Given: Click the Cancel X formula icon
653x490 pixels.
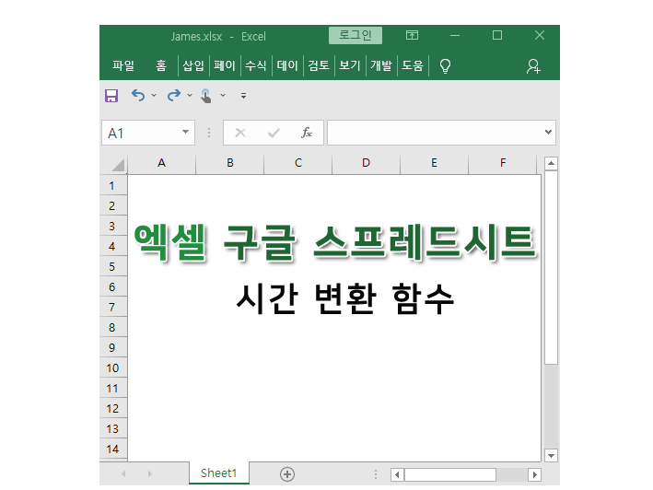Looking at the screenshot, I should click(240, 133).
